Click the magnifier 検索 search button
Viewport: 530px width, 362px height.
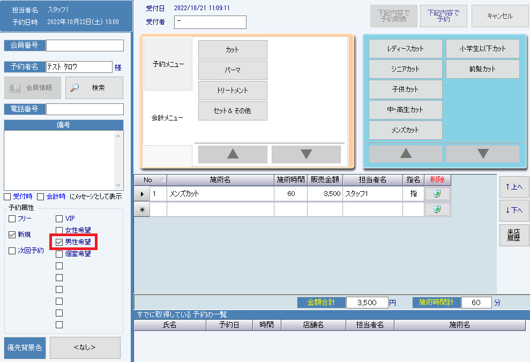pos(94,88)
